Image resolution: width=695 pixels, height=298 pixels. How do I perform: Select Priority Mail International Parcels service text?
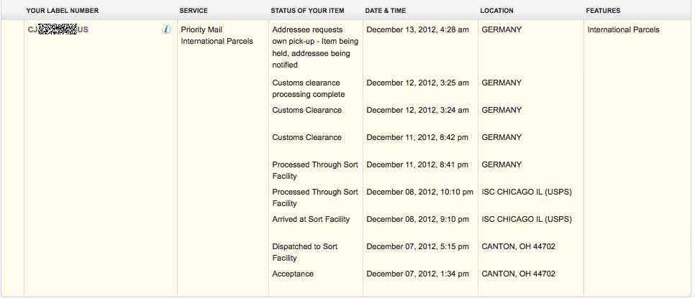(217, 35)
